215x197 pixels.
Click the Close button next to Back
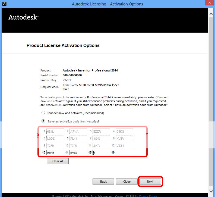[127, 182]
